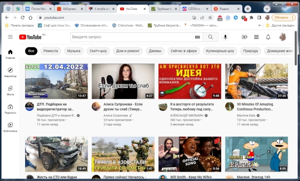Select the Кулинарные шоу chip
This screenshot has width=300, height=181.
click(x=220, y=51)
